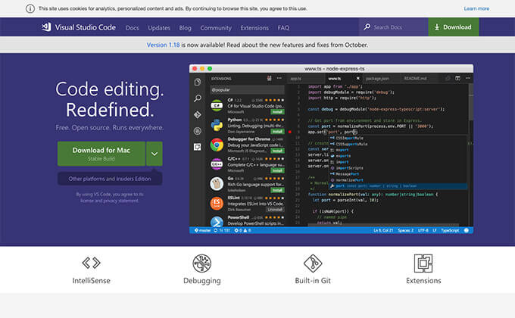Click the split editor icon
The height and width of the screenshot is (318, 515).
pos(457,78)
